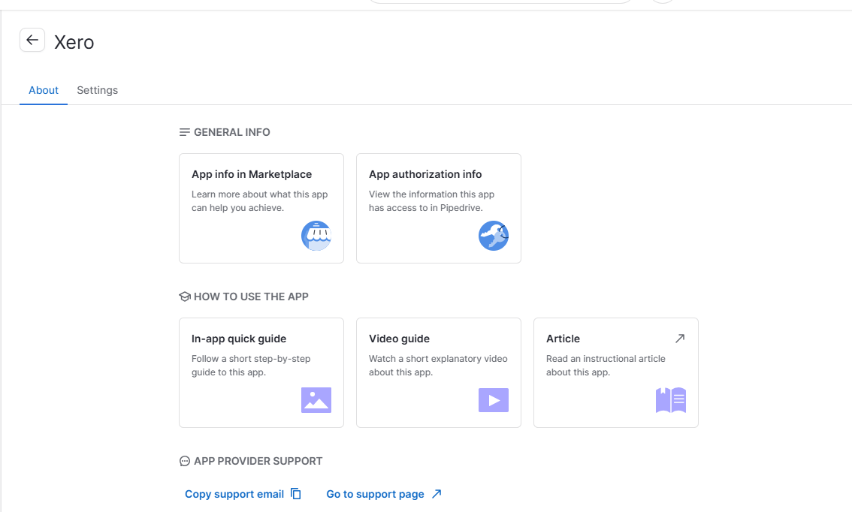
Task: Click the marketplace storefront icon
Action: click(316, 236)
